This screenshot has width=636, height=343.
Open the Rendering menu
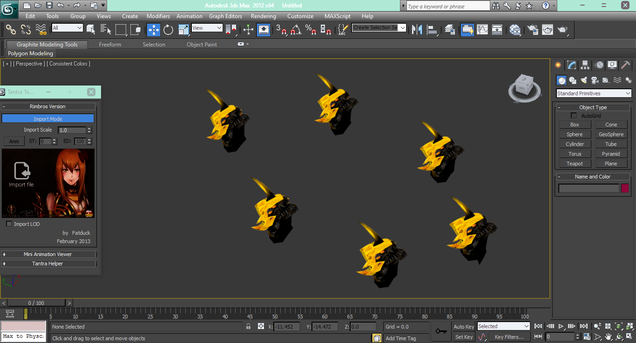[264, 16]
